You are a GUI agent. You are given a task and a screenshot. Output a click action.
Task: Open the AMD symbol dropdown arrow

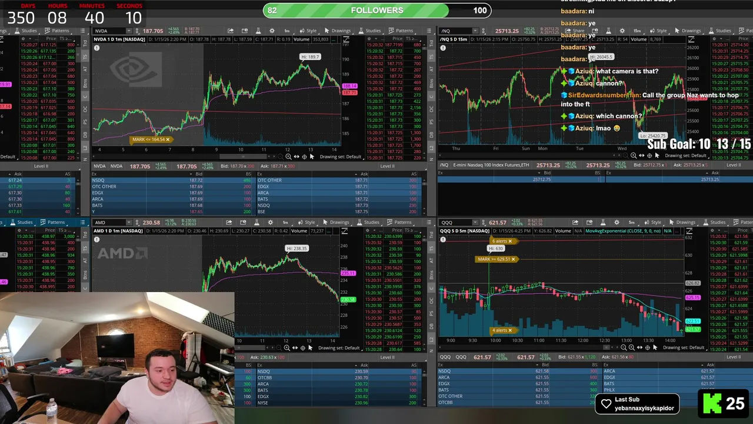point(129,222)
